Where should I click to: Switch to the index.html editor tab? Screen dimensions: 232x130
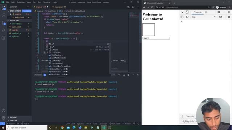[x=59, y=7]
